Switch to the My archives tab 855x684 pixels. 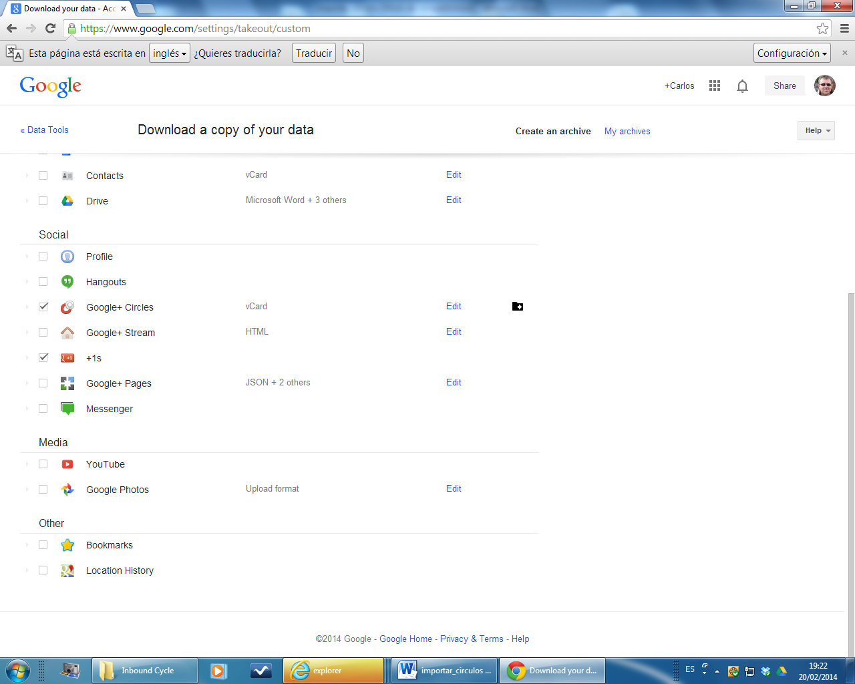point(627,132)
